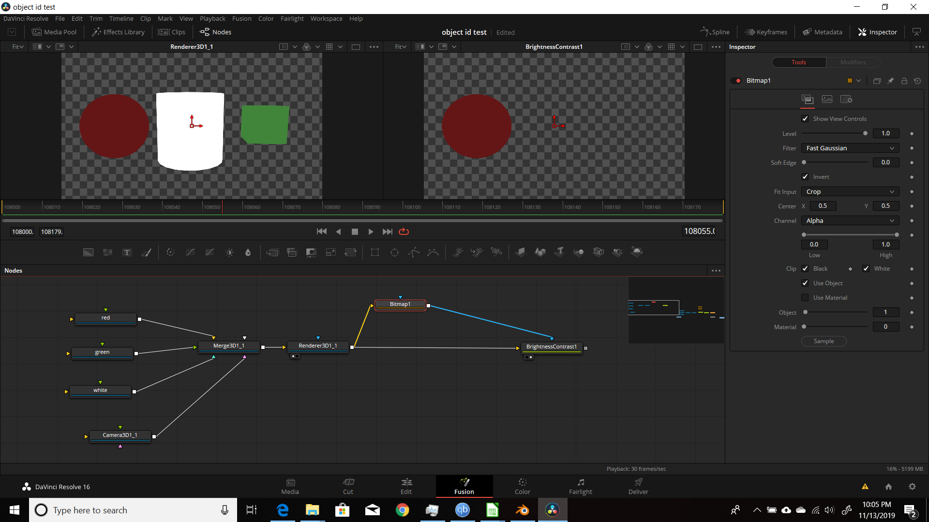Open left viewer Fit zoom dropdown
929x522 pixels.
[18, 47]
